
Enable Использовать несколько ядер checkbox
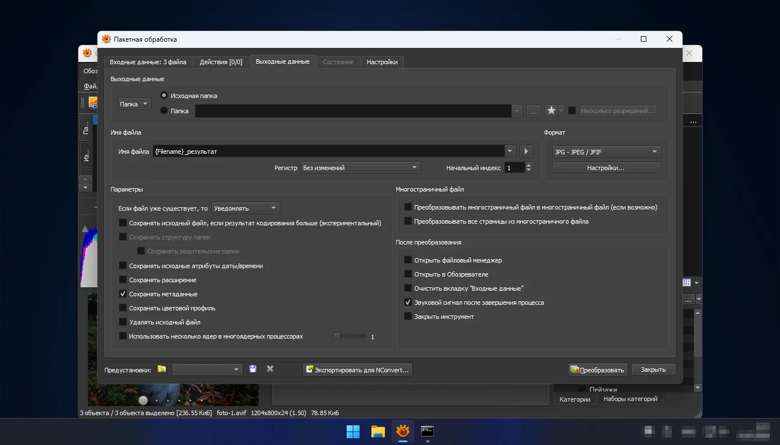coord(123,336)
